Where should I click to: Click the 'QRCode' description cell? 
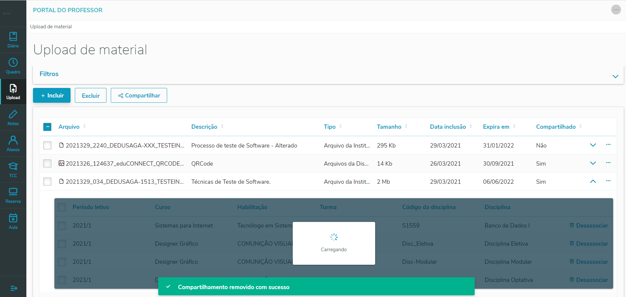point(202,164)
